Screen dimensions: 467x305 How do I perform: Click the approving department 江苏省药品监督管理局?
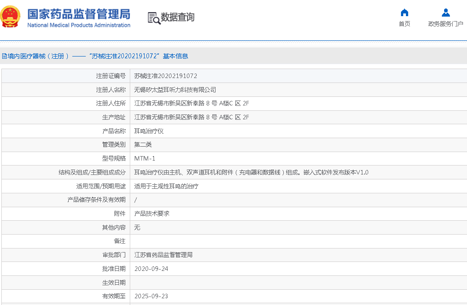[163, 255]
